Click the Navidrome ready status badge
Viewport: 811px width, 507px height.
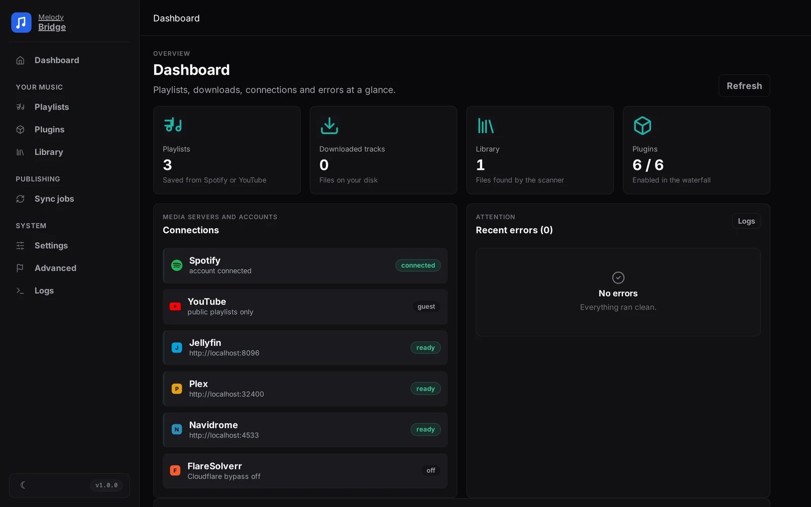[x=426, y=429]
